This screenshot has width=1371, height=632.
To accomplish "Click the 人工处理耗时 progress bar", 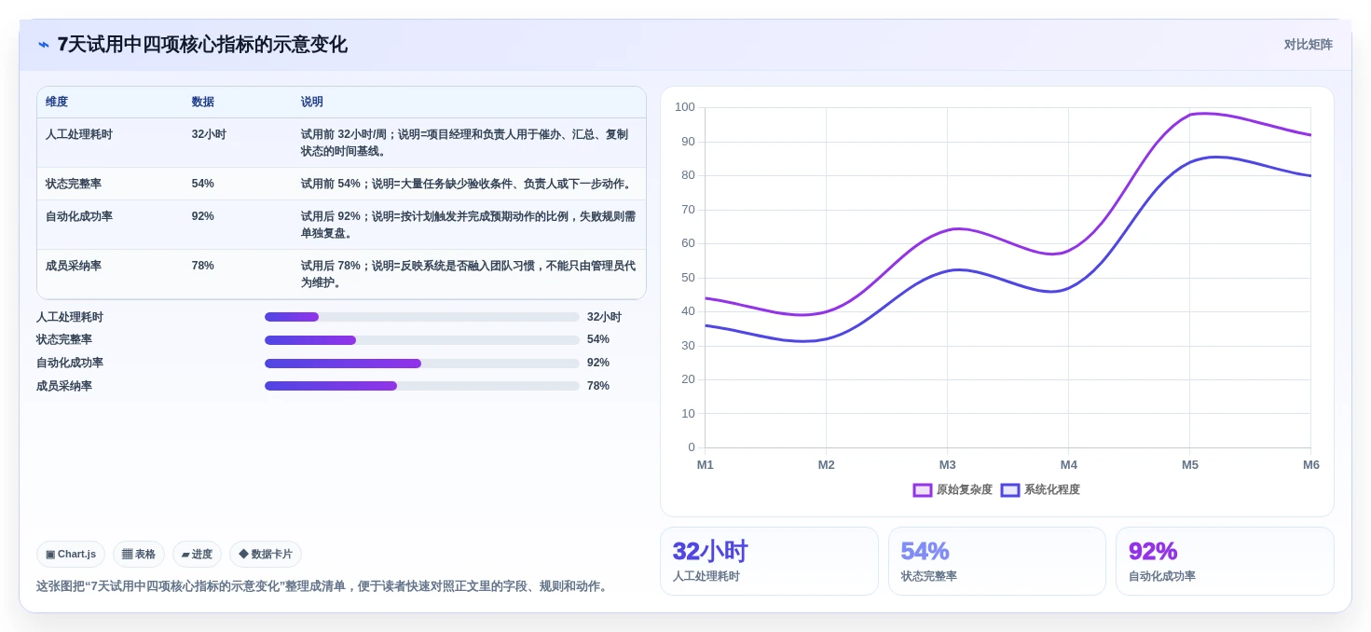I will [422, 317].
